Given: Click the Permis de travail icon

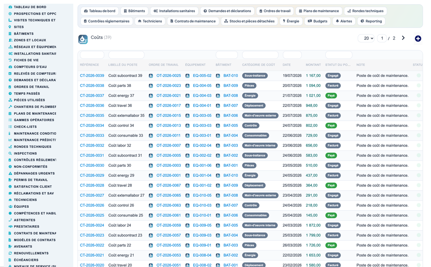Looking at the screenshot, I should 10,180.
